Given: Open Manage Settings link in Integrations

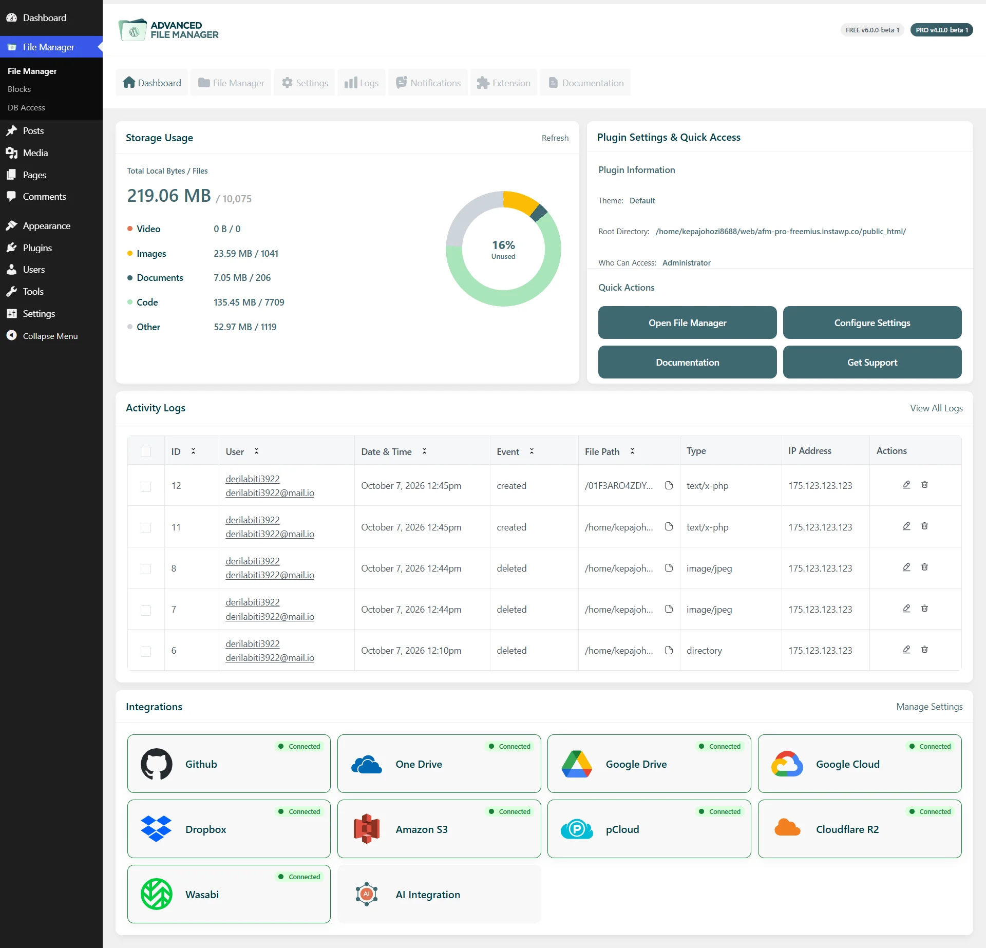Looking at the screenshot, I should tap(930, 707).
